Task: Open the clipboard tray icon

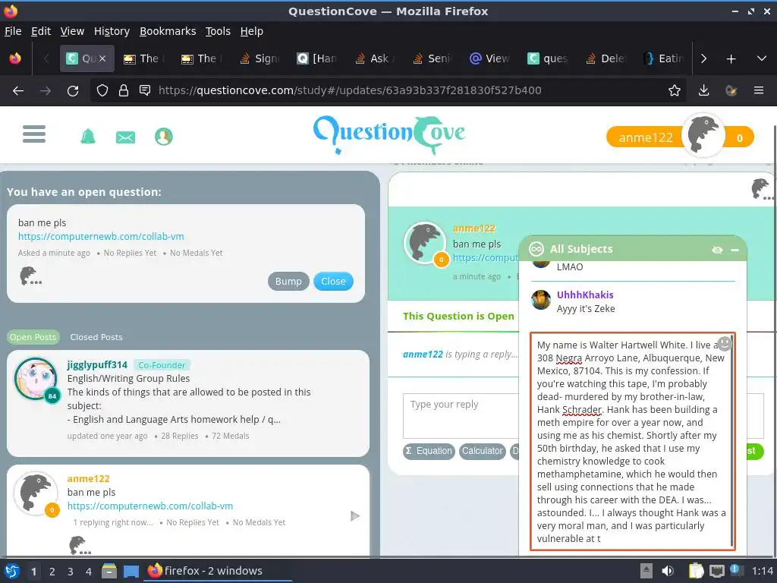Action: tap(696, 571)
